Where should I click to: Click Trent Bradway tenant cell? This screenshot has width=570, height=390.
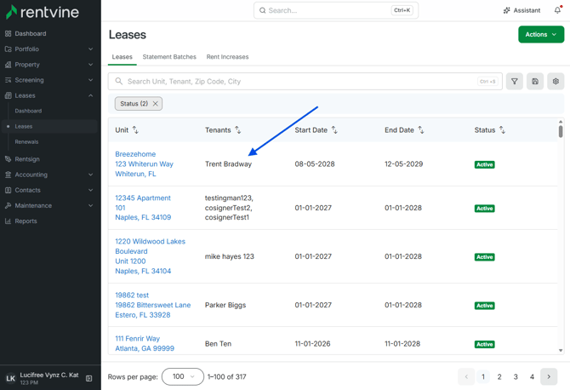228,164
